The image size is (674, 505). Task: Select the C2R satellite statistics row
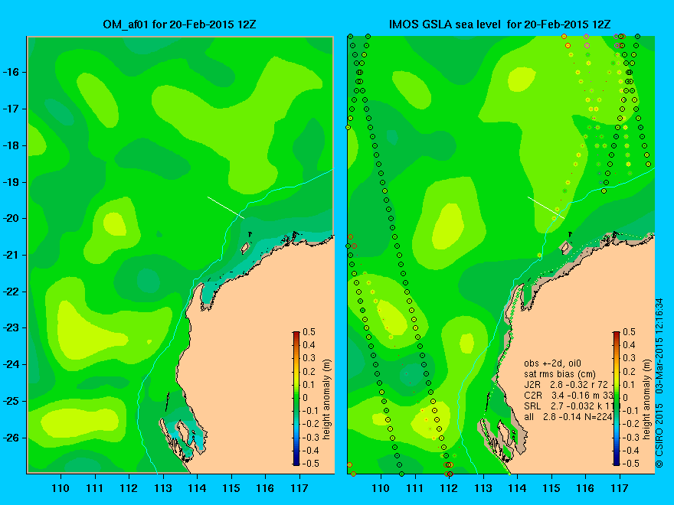point(568,395)
